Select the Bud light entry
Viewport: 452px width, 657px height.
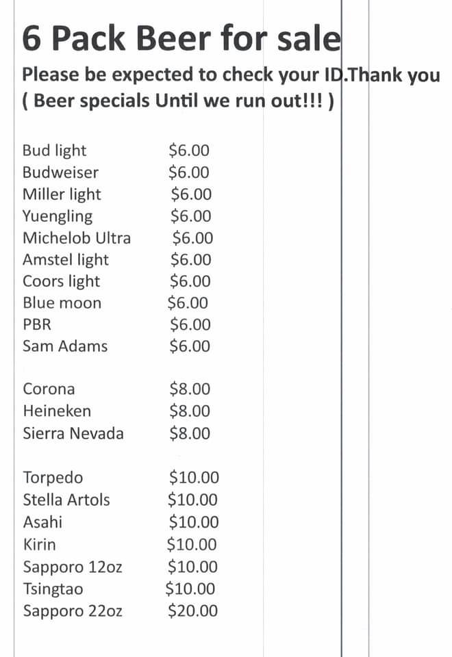pos(55,151)
